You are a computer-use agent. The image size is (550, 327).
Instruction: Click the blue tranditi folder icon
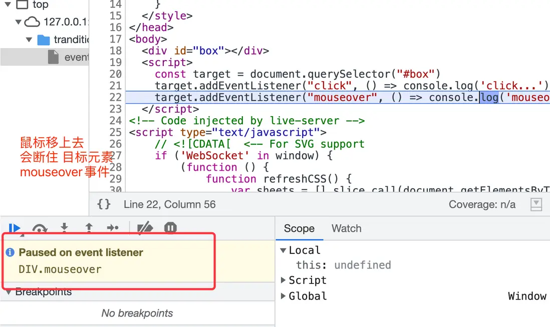pyautogui.click(x=43, y=40)
